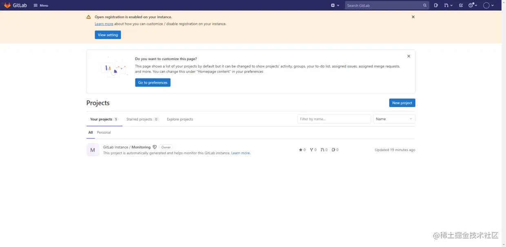Click the Go to preferences button

(153, 82)
